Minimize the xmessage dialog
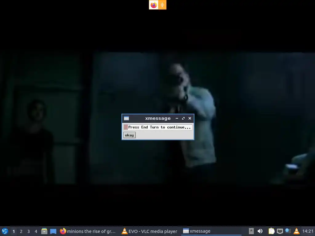This screenshot has width=315, height=236. click(x=177, y=118)
